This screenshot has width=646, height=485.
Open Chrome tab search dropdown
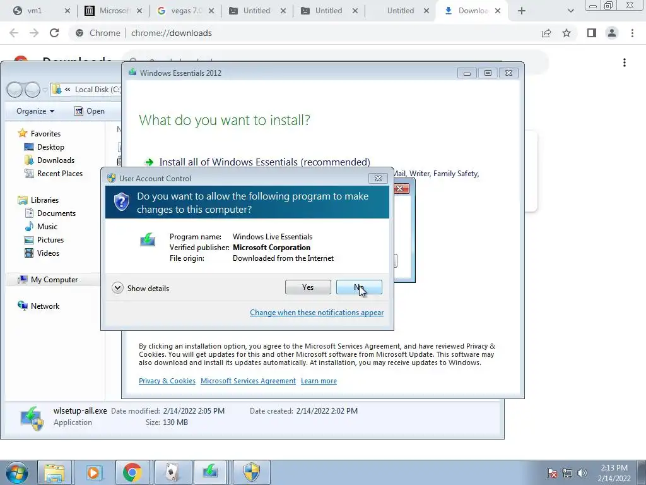click(x=570, y=11)
